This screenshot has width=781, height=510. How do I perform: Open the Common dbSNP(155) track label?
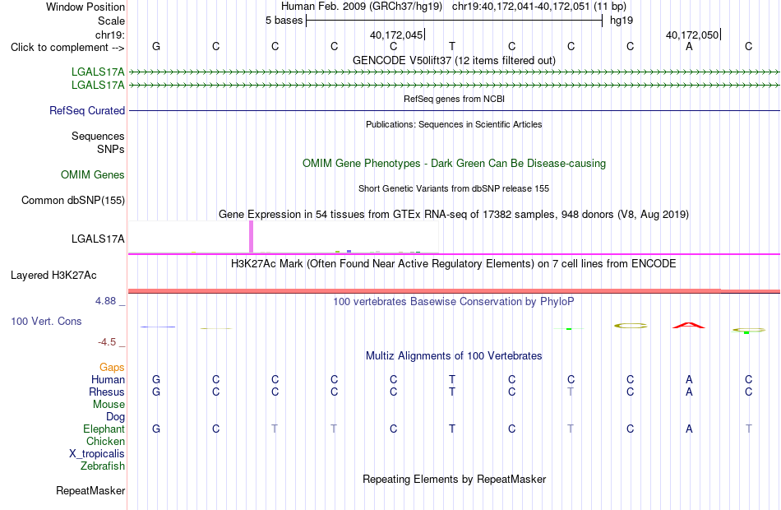72,201
